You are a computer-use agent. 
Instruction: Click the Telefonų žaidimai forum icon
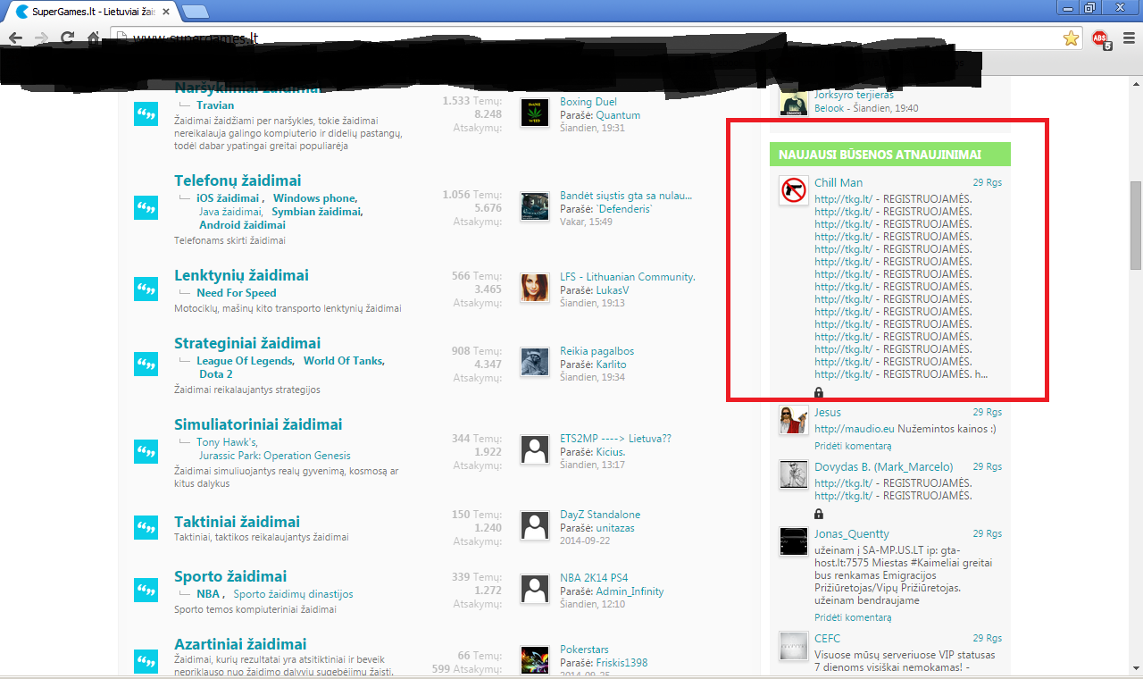tap(146, 207)
